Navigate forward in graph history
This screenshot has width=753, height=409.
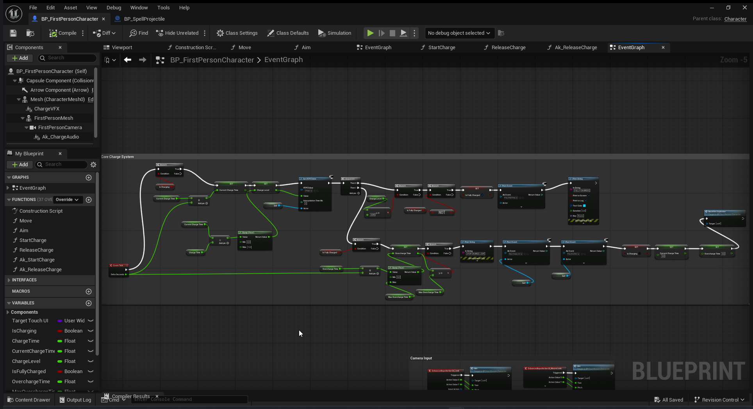[x=143, y=60]
